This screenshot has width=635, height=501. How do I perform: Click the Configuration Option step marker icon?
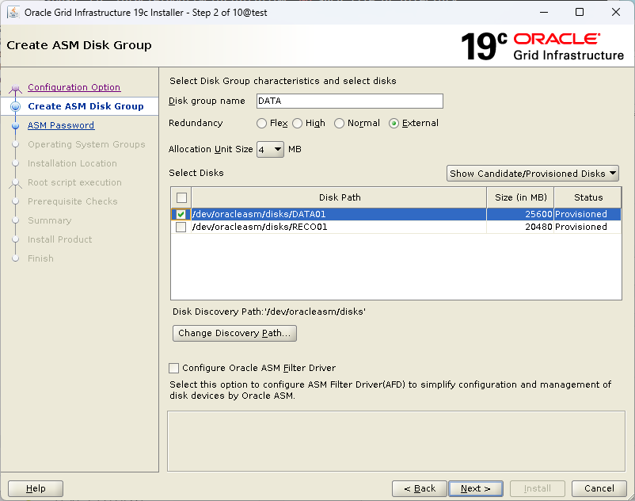point(15,88)
